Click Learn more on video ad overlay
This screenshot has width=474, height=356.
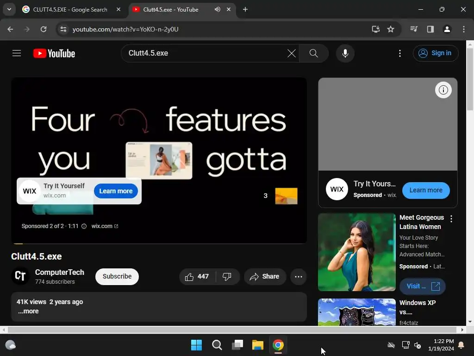click(x=116, y=191)
